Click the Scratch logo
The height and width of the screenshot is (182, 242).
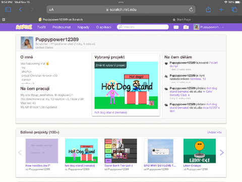[x=24, y=27]
